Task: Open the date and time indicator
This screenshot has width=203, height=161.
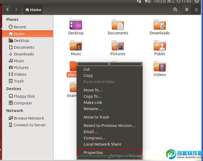Action: [x=172, y=1]
